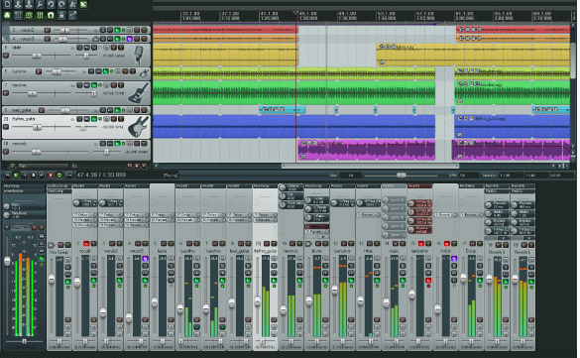Expand the FX list arrow on Reverb L strip
The height and width of the screenshot is (358, 580).
coord(529,238)
